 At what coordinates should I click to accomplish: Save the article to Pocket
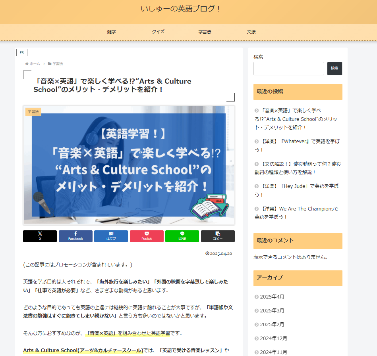tap(147, 236)
